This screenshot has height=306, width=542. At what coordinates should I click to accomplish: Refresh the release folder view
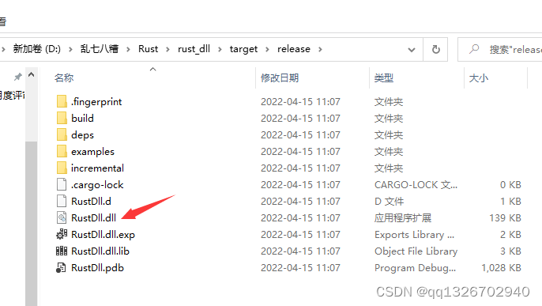pyautogui.click(x=436, y=50)
